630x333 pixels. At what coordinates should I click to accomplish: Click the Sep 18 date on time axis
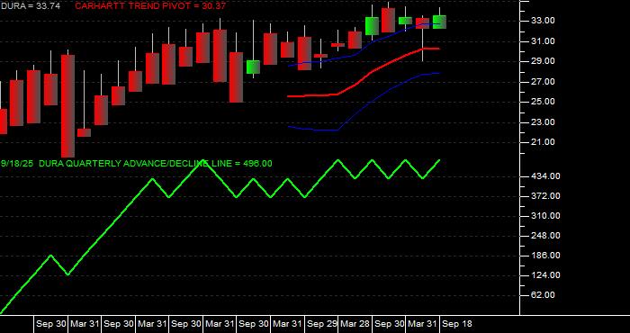click(x=457, y=324)
